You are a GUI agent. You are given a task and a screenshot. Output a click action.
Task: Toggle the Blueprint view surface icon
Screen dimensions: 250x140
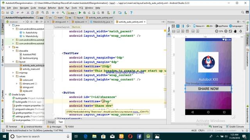(x=178, y=26)
